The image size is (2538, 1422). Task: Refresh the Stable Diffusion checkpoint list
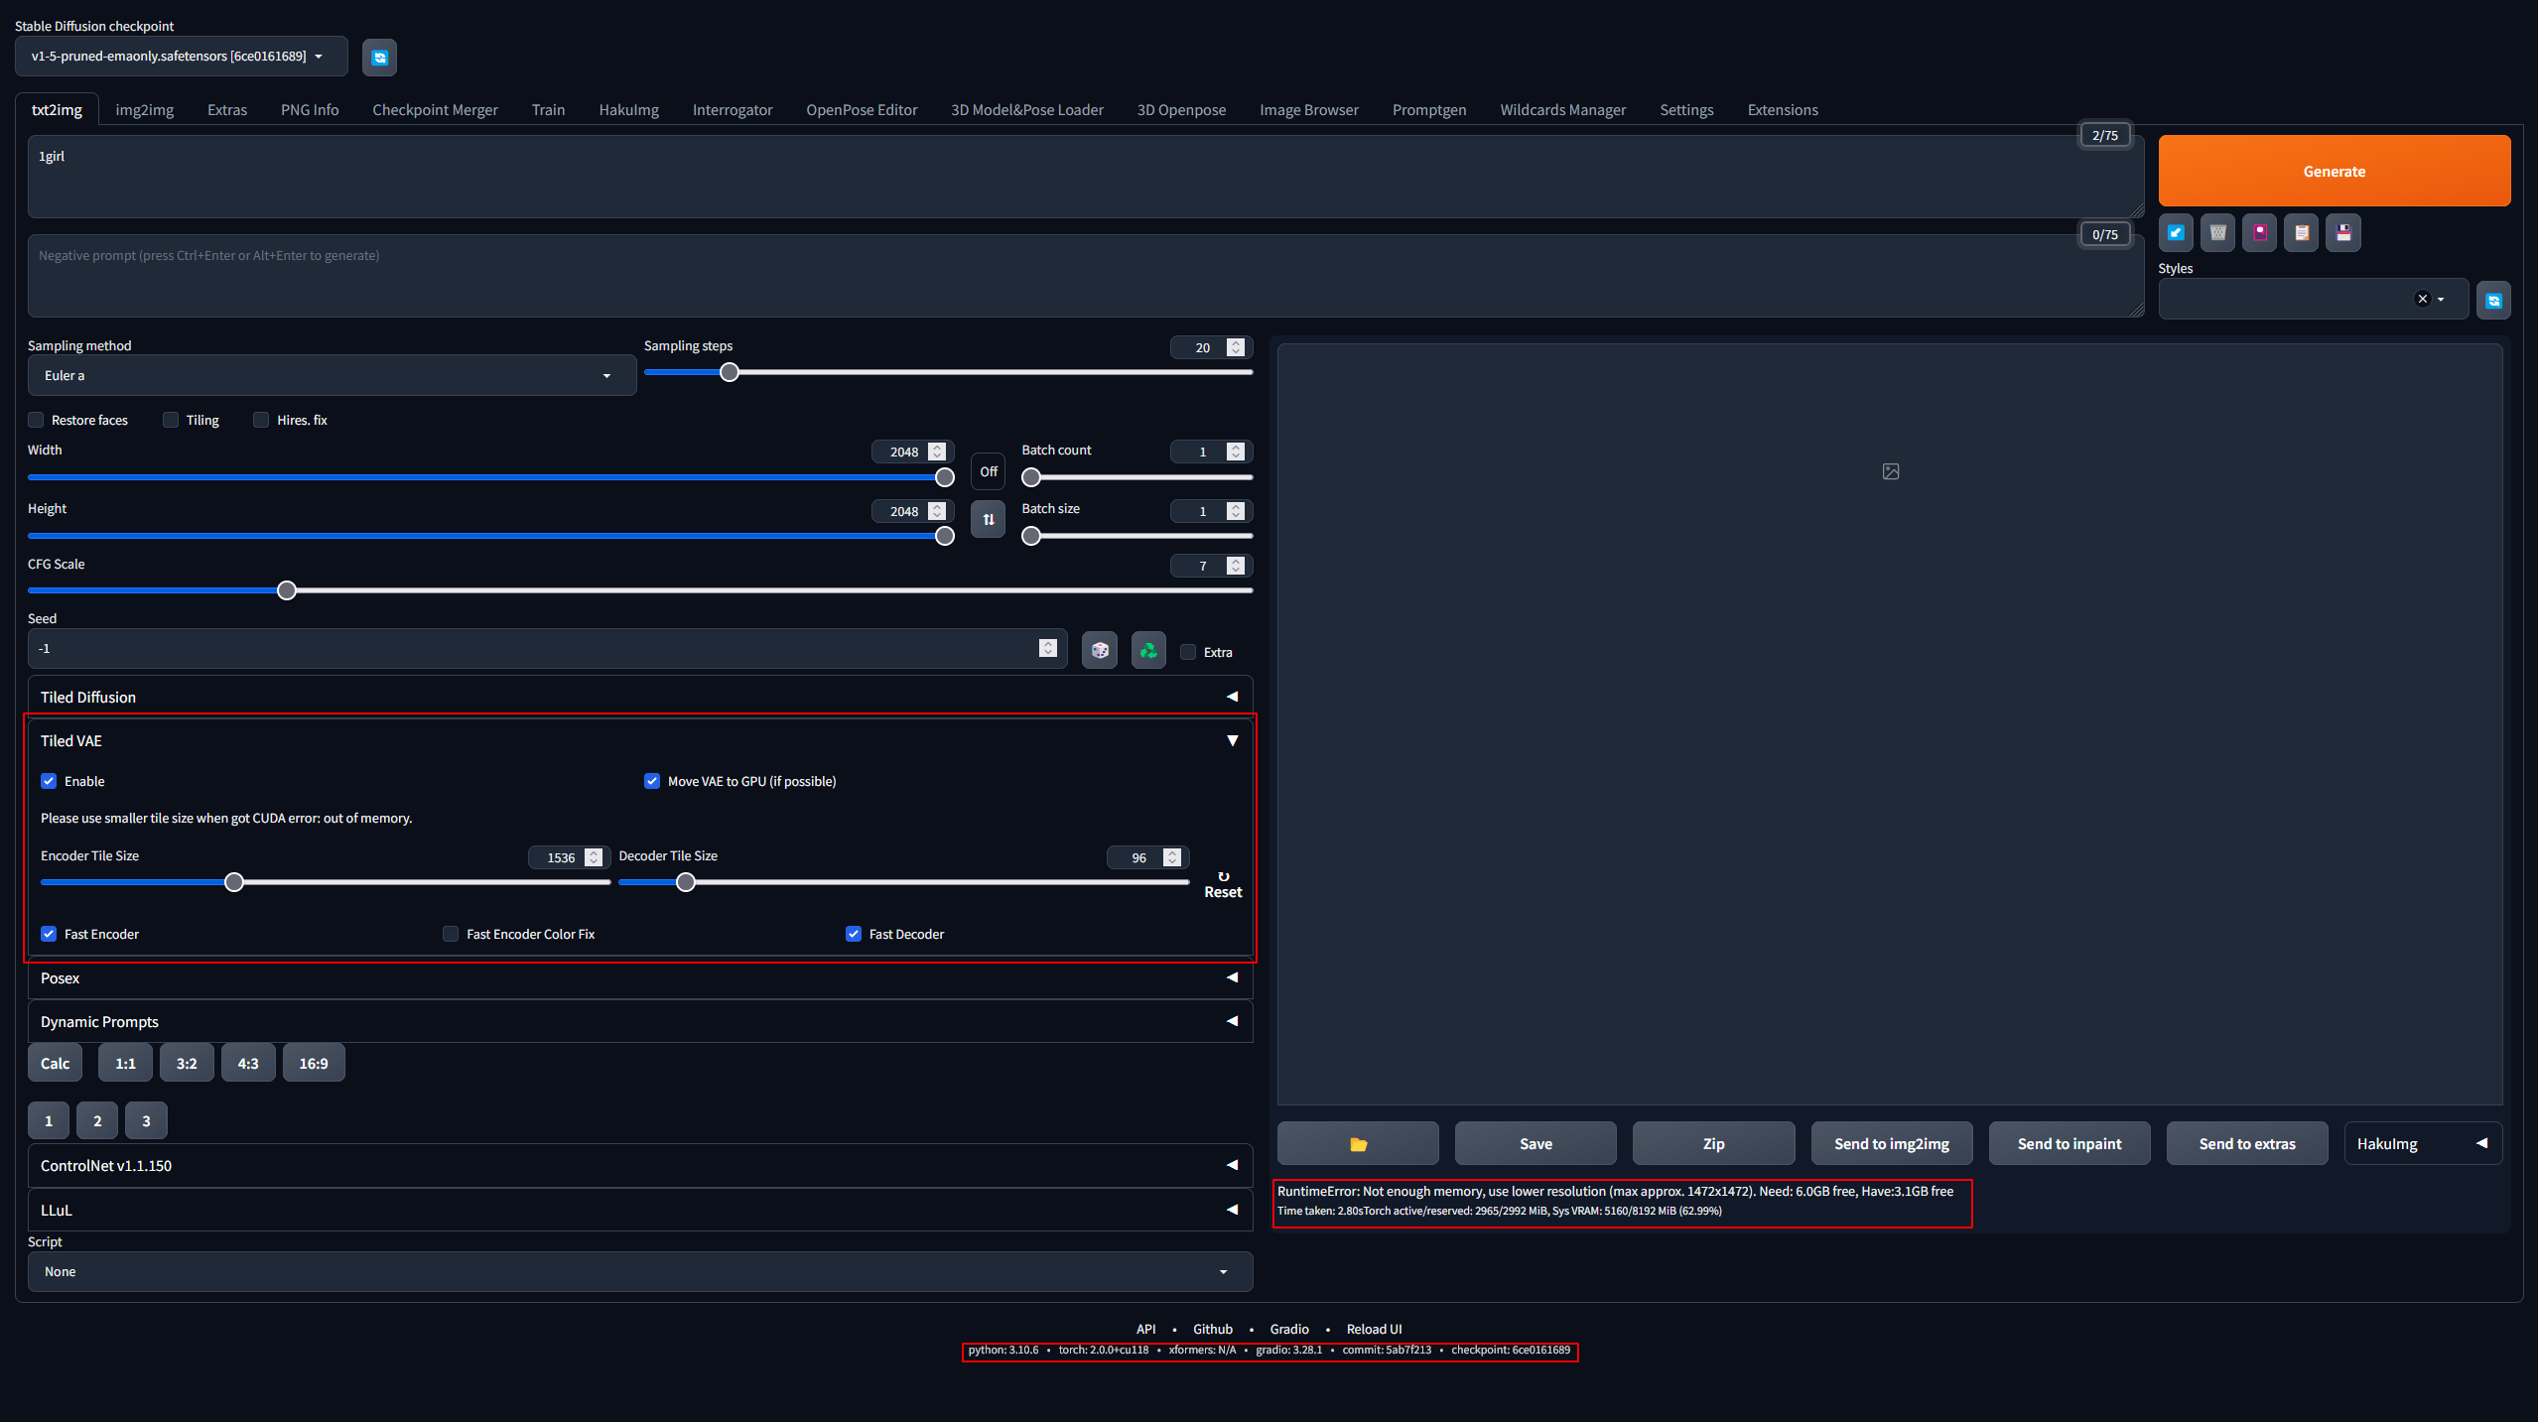pyautogui.click(x=379, y=58)
